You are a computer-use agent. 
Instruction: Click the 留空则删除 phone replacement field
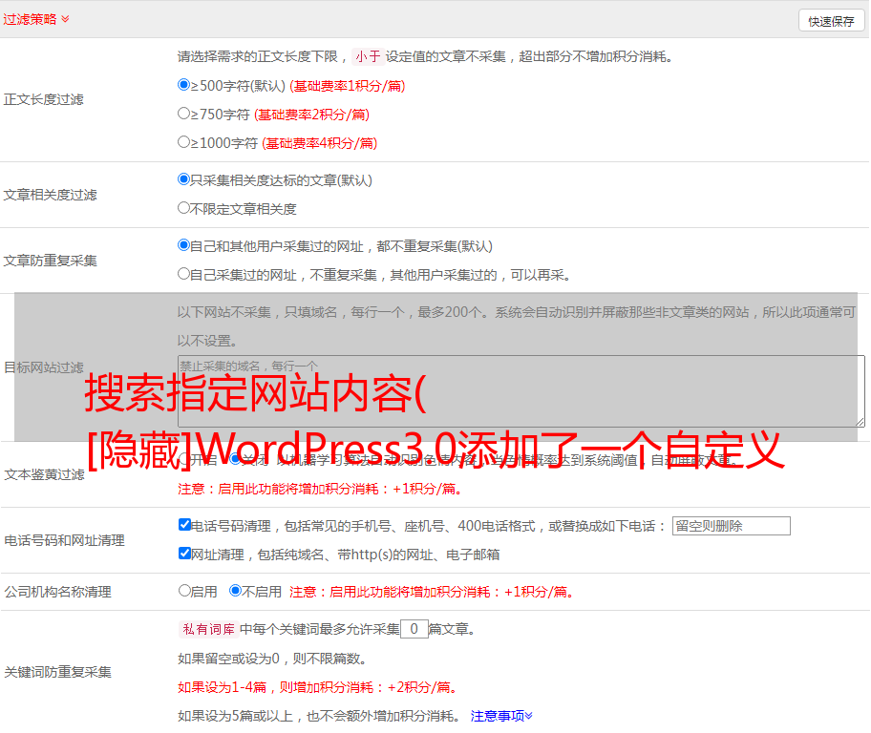pyautogui.click(x=731, y=526)
